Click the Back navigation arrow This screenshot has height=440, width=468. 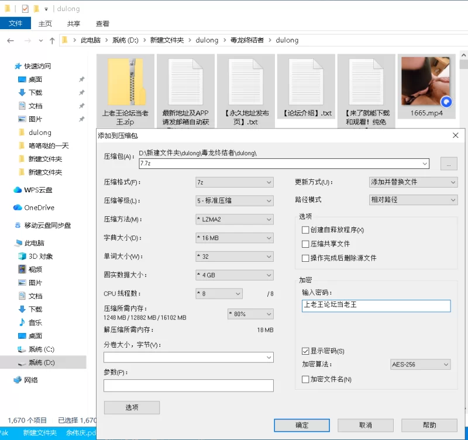11,40
